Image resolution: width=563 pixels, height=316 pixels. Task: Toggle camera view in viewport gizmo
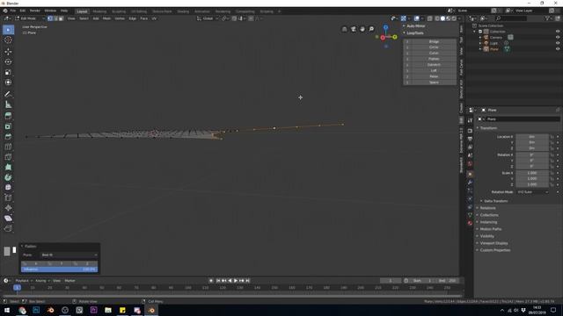pyautogui.click(x=354, y=29)
